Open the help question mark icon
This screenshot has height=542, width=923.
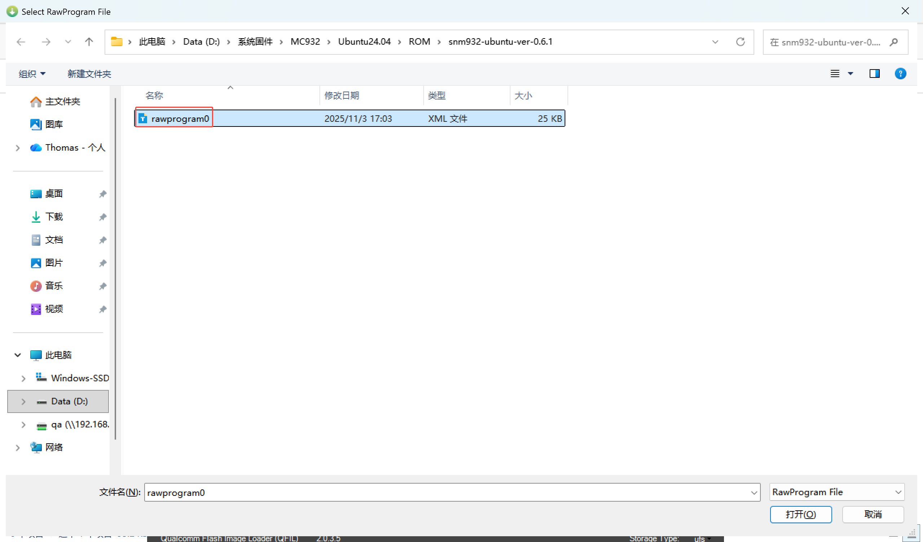900,74
